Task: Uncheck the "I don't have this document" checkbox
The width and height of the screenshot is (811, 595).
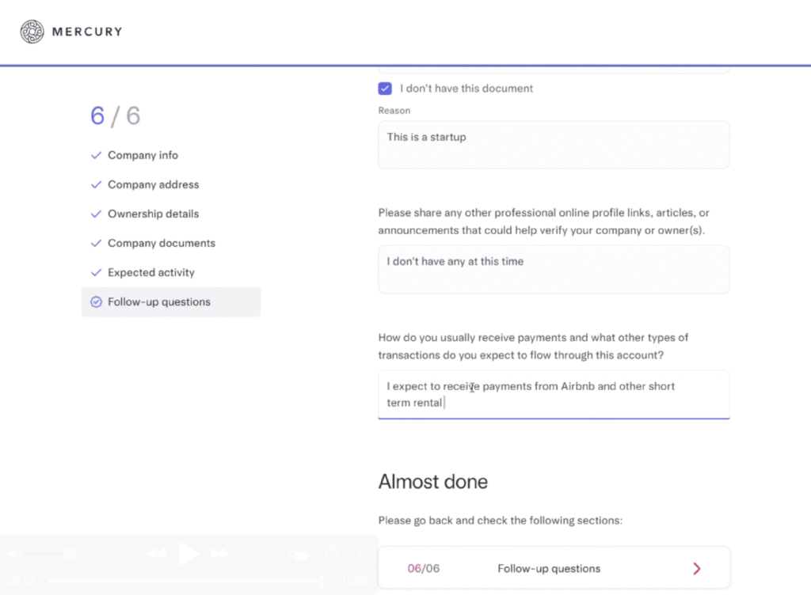Action: pyautogui.click(x=385, y=89)
